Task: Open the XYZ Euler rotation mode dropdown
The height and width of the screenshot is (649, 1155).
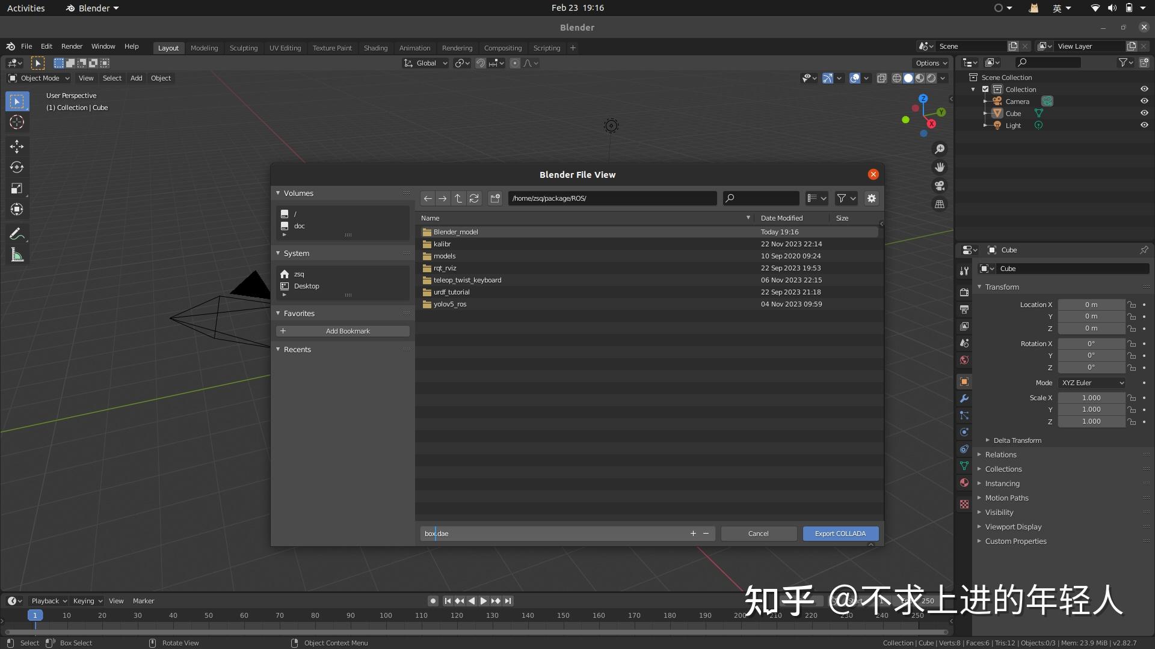Action: point(1091,383)
